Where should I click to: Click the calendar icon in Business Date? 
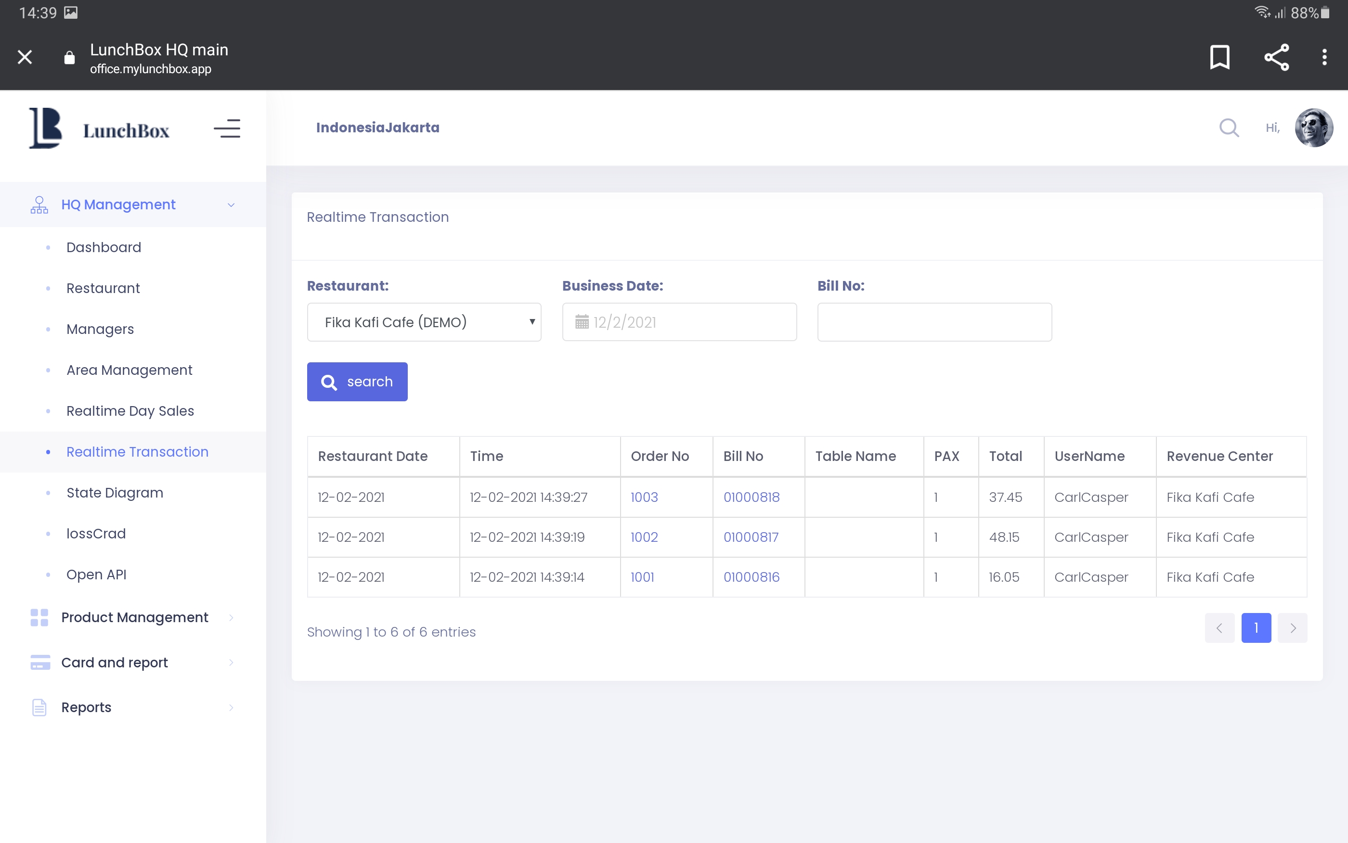click(582, 322)
